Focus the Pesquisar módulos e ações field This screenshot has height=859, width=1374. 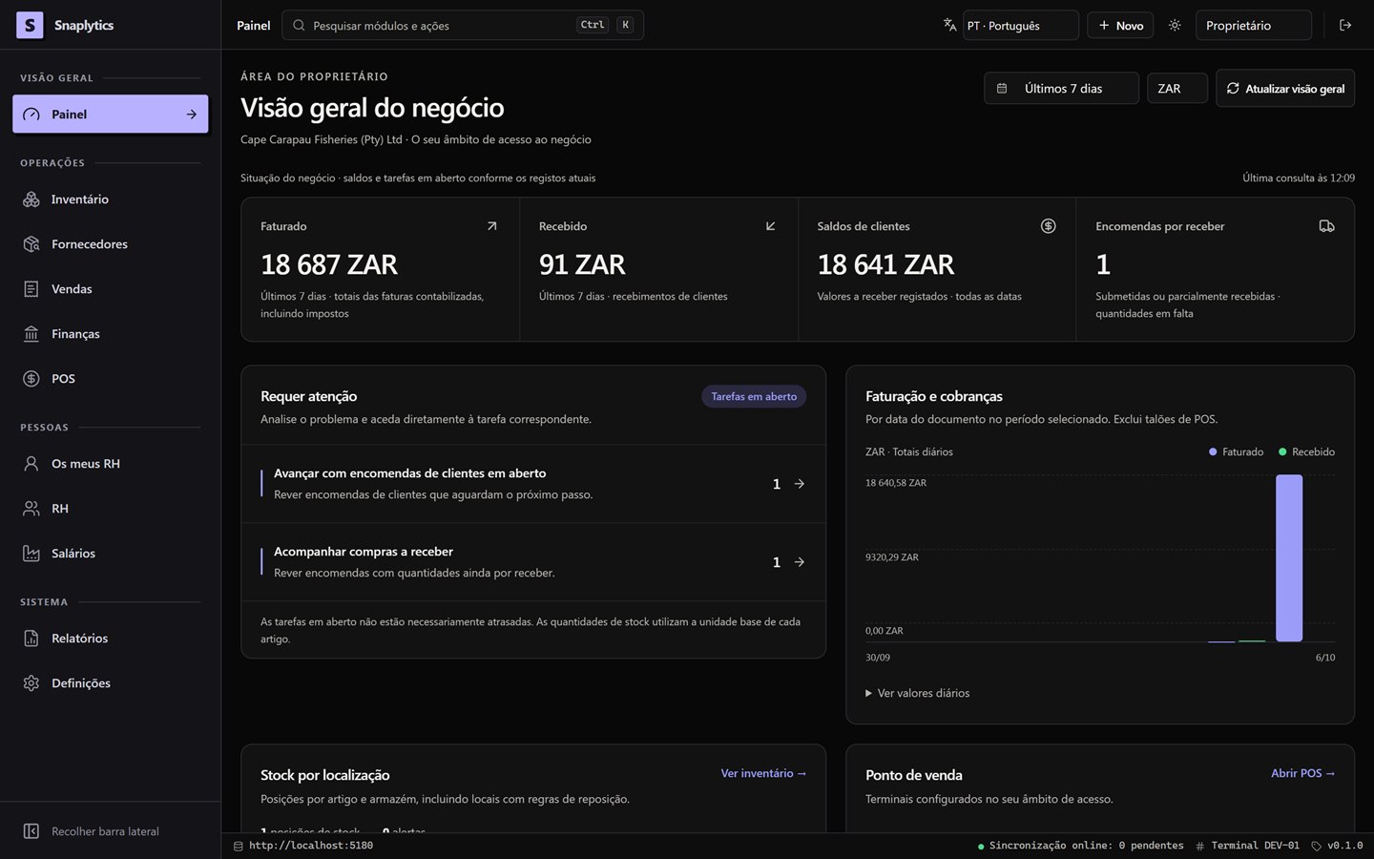tap(463, 25)
